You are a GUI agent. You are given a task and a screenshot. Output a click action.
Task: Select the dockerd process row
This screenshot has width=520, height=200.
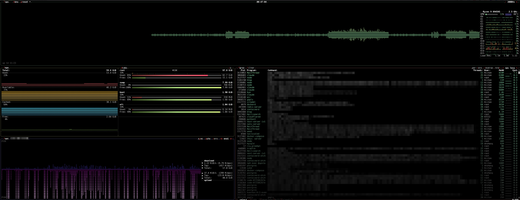tap(377, 104)
